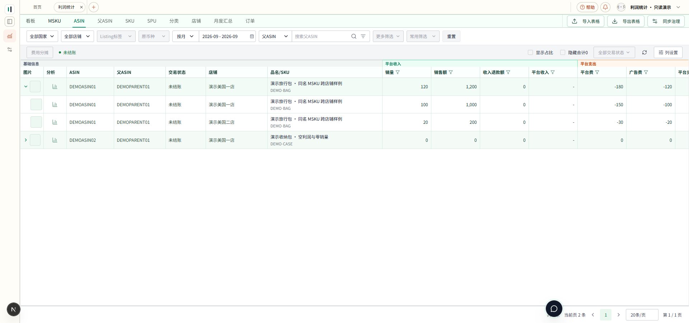Click the 帮助 help button
The width and height of the screenshot is (689, 323).
click(x=587, y=7)
